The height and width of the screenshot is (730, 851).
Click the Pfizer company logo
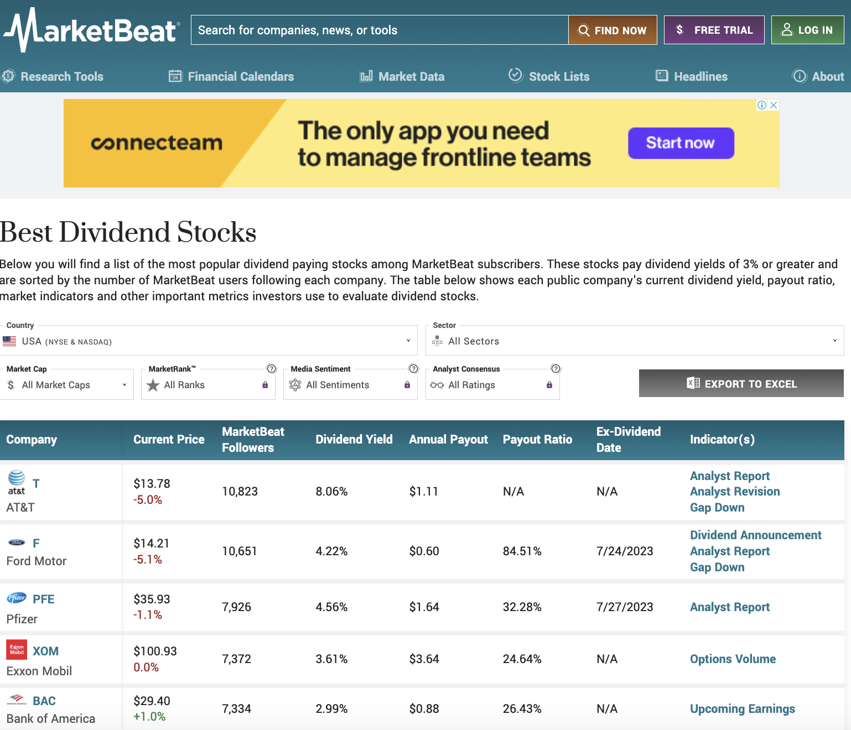17,598
